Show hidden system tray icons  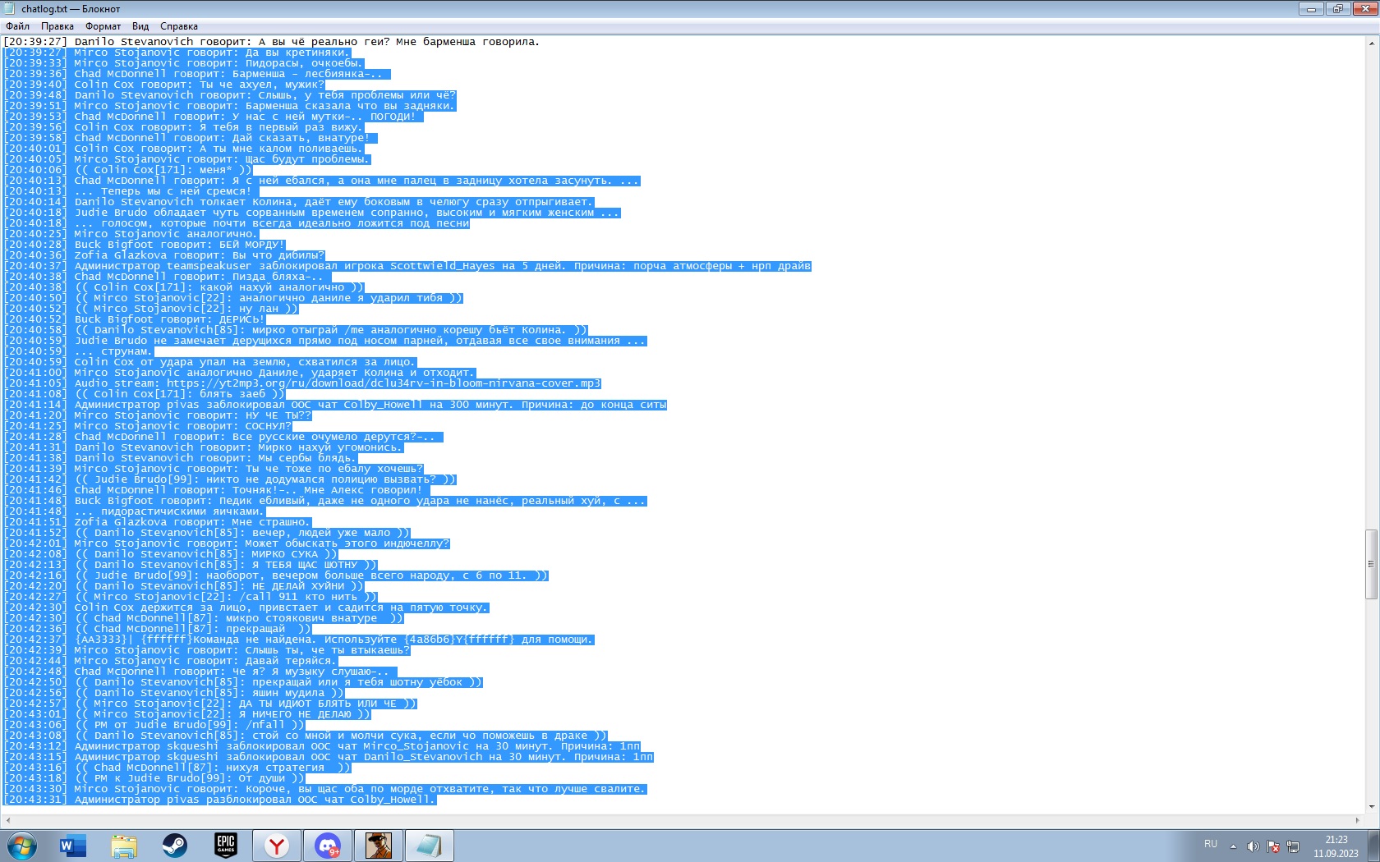click(1233, 846)
